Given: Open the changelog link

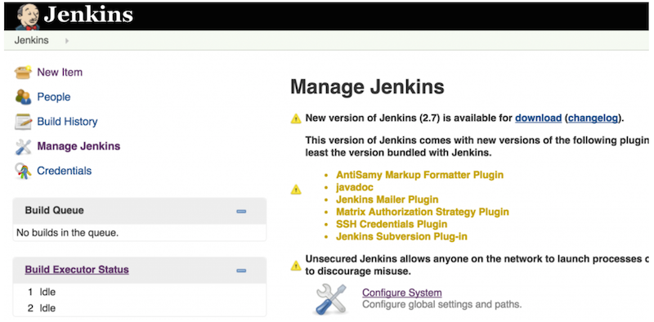Looking at the screenshot, I should (x=593, y=118).
